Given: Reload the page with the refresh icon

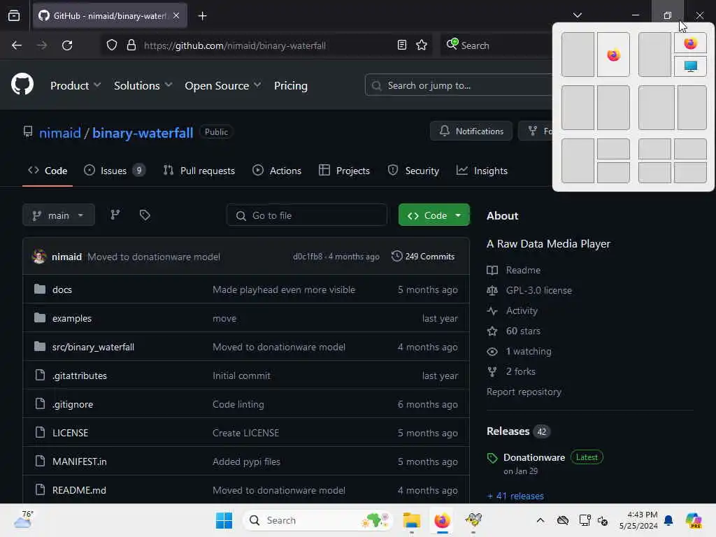Looking at the screenshot, I should tap(67, 45).
